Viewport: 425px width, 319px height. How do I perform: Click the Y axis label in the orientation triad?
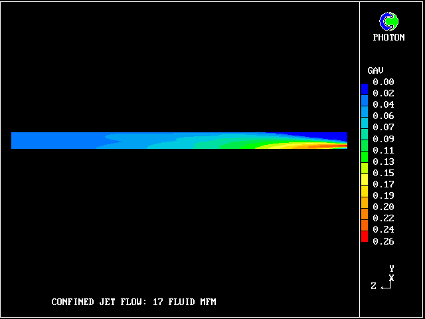click(392, 268)
